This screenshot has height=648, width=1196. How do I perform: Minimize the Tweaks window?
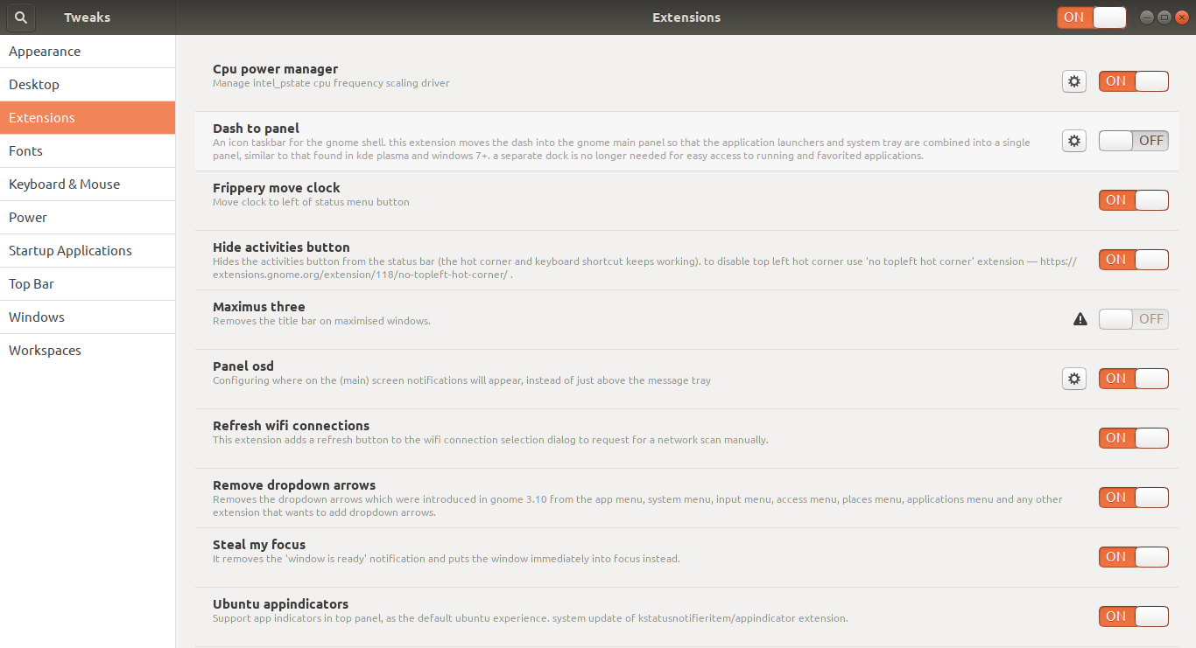(1147, 17)
